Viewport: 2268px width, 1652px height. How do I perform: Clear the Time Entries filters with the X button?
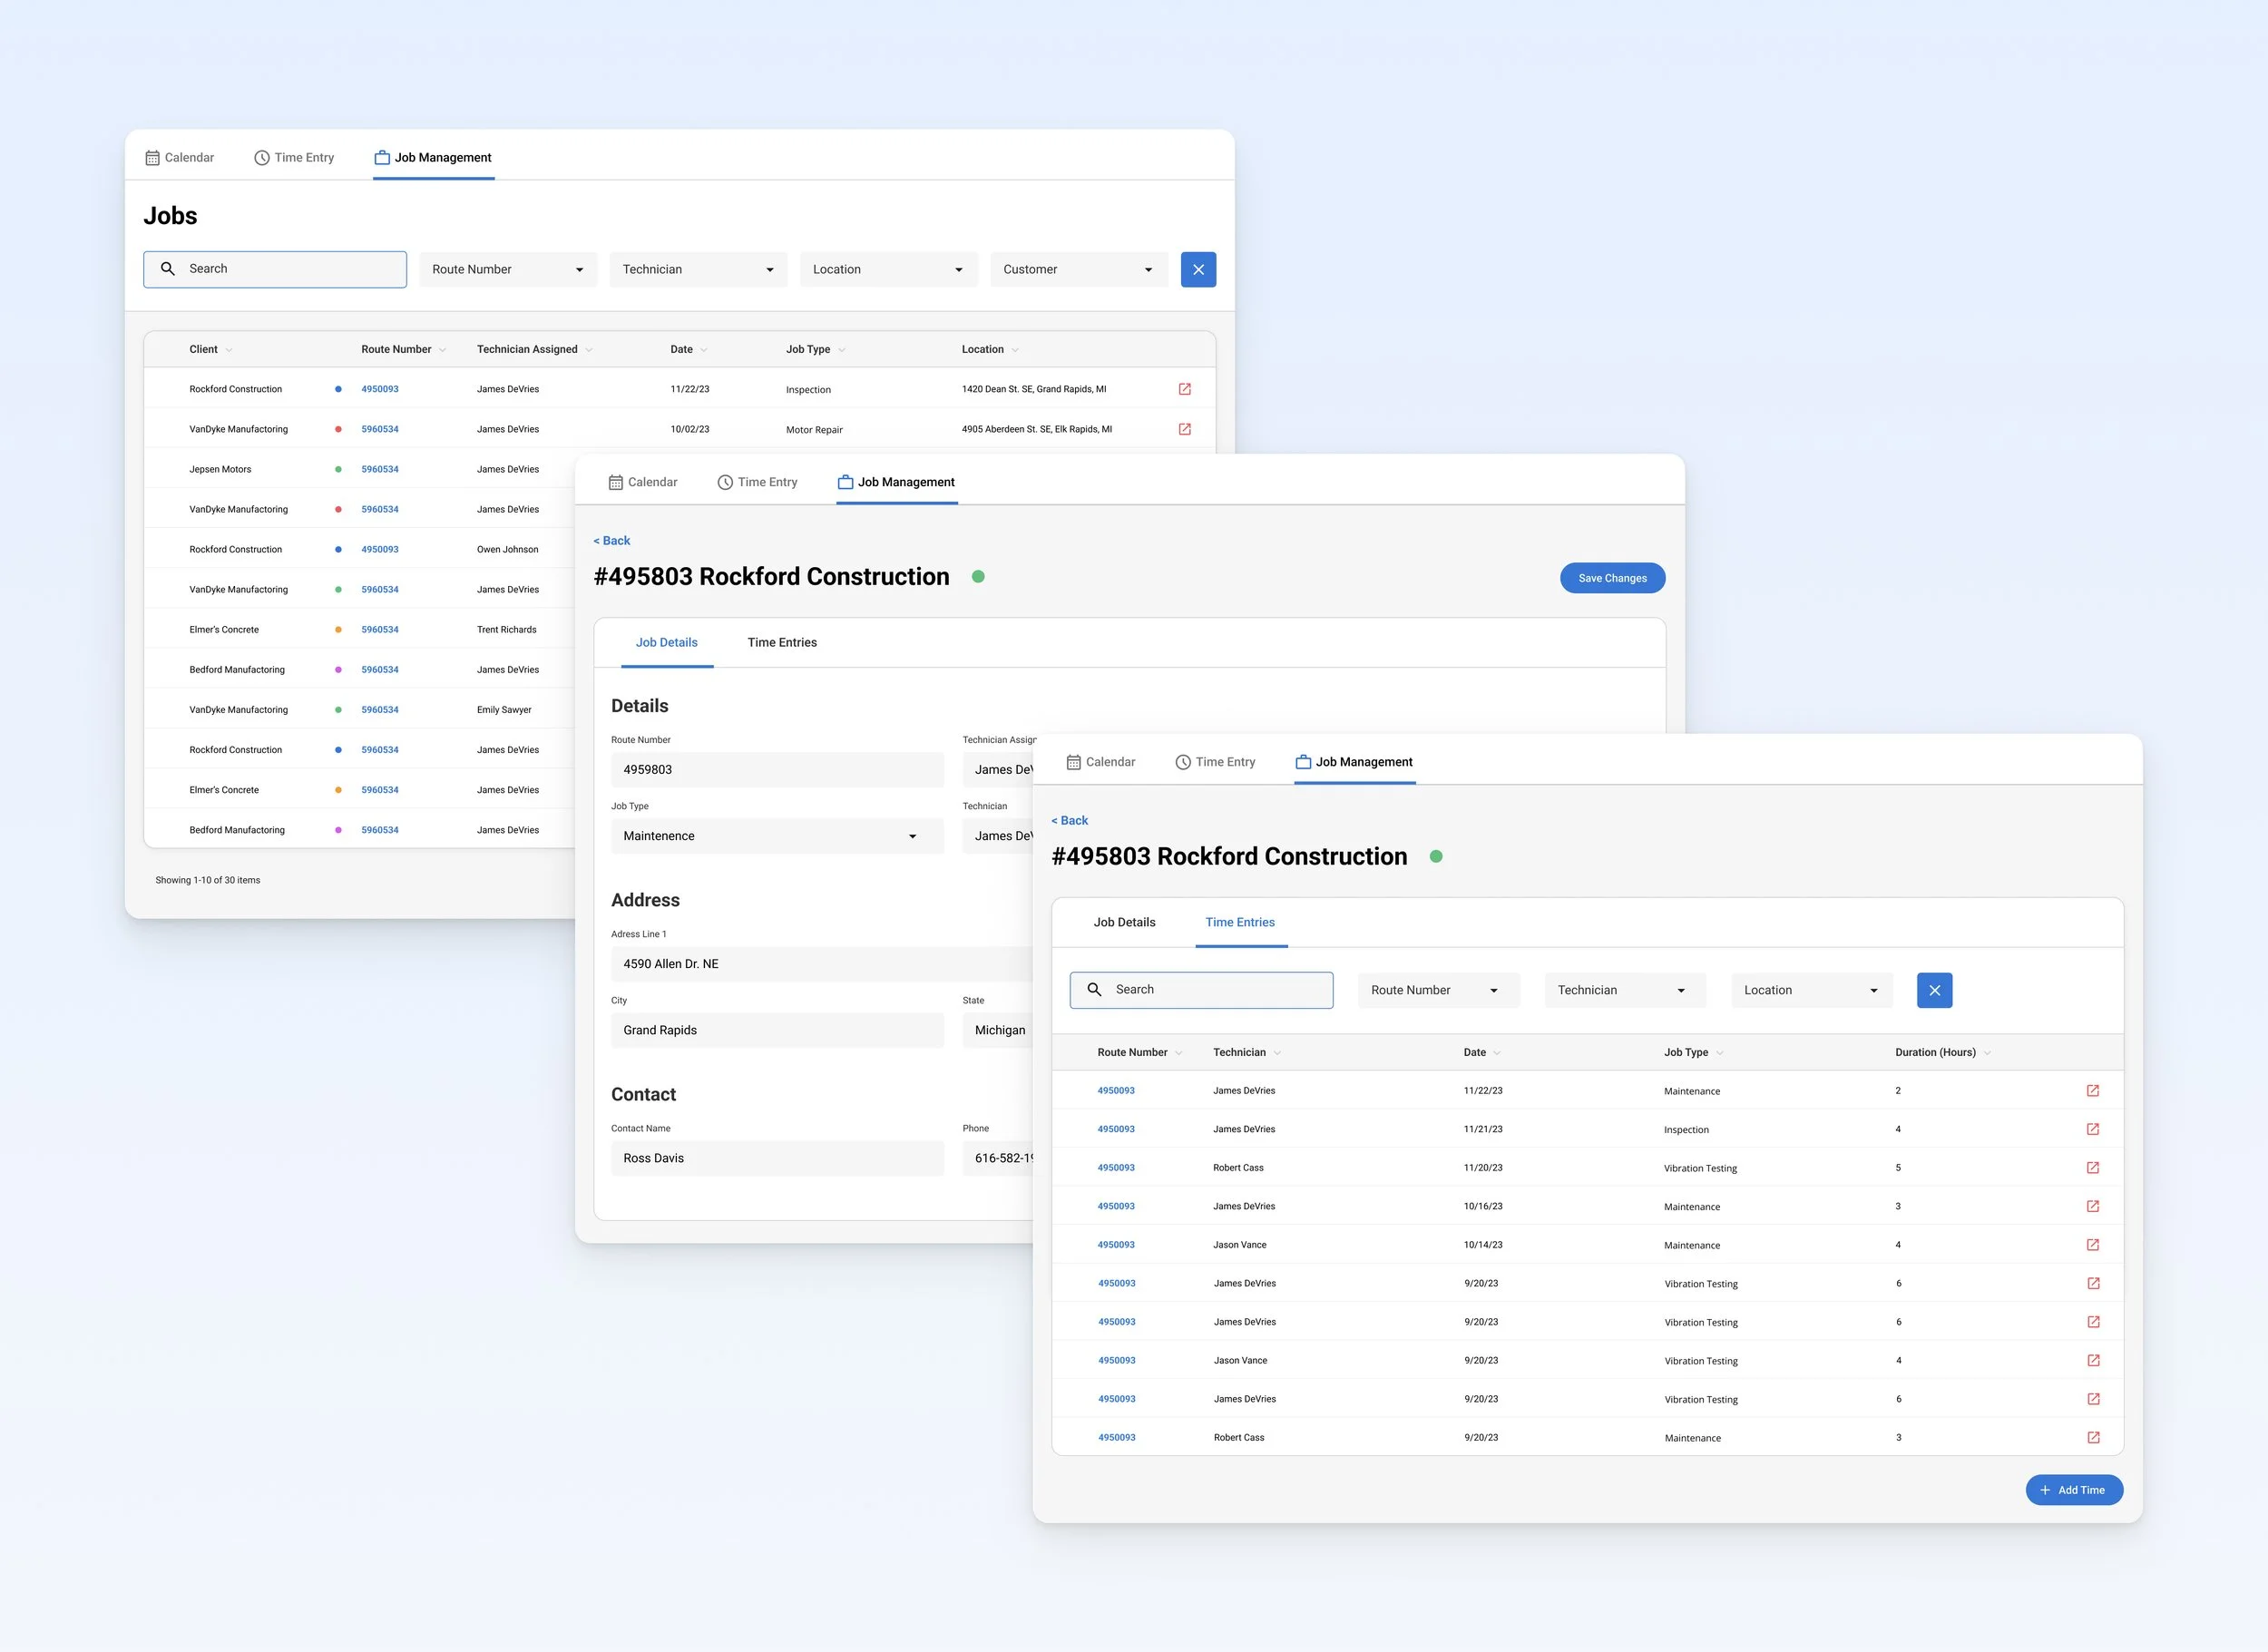coord(1934,990)
